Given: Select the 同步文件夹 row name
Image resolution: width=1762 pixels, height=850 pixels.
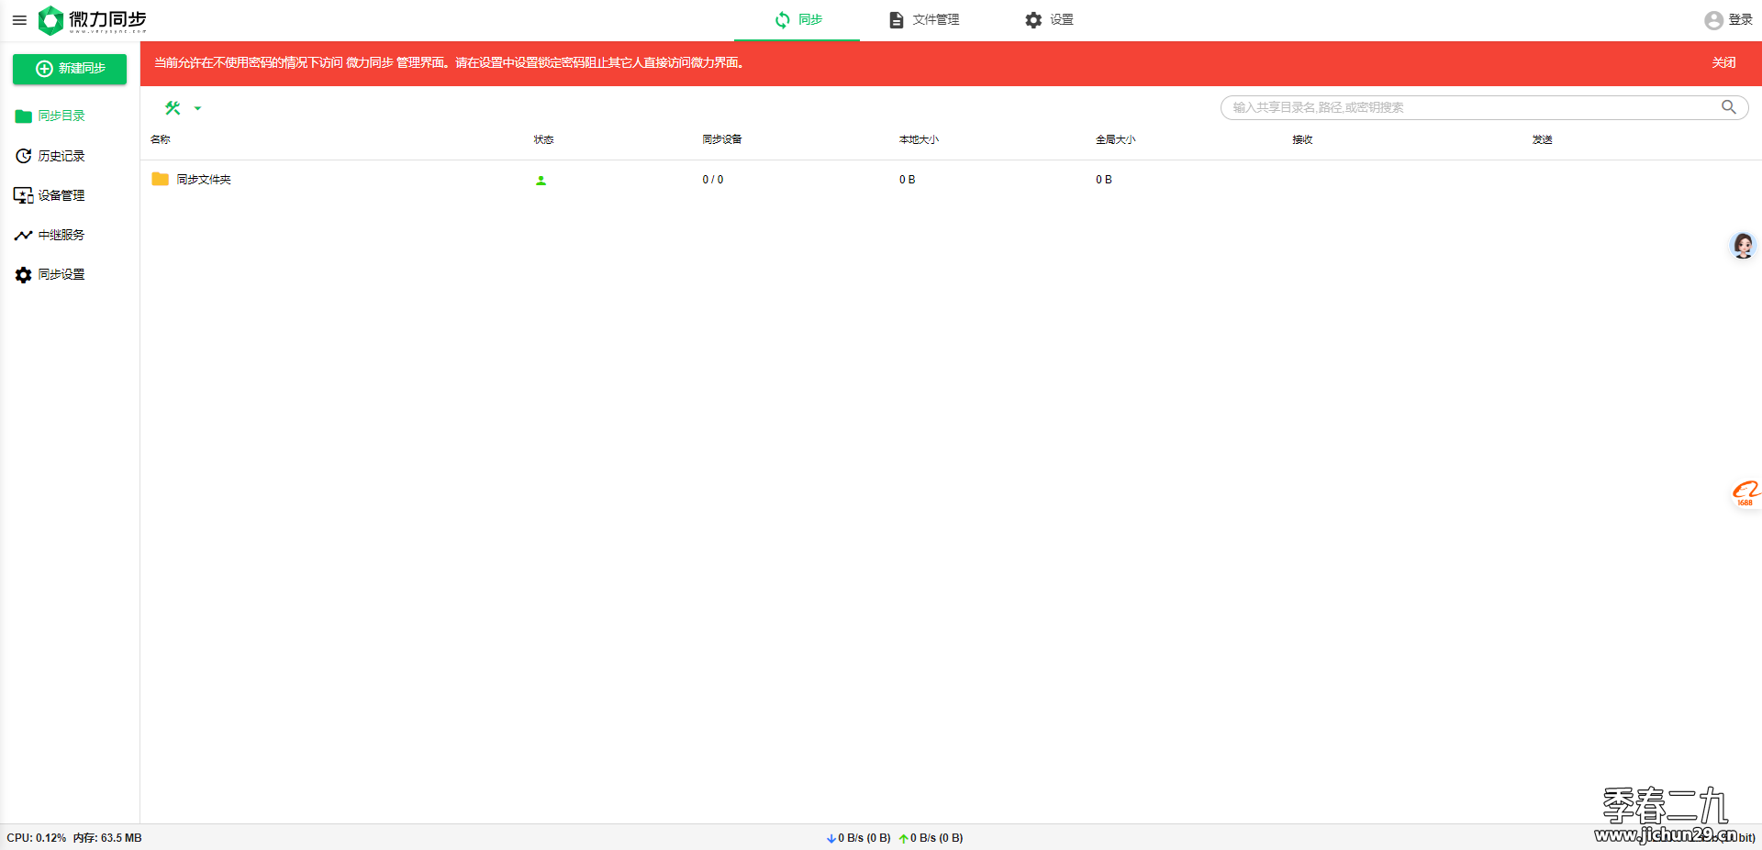Looking at the screenshot, I should click(204, 180).
